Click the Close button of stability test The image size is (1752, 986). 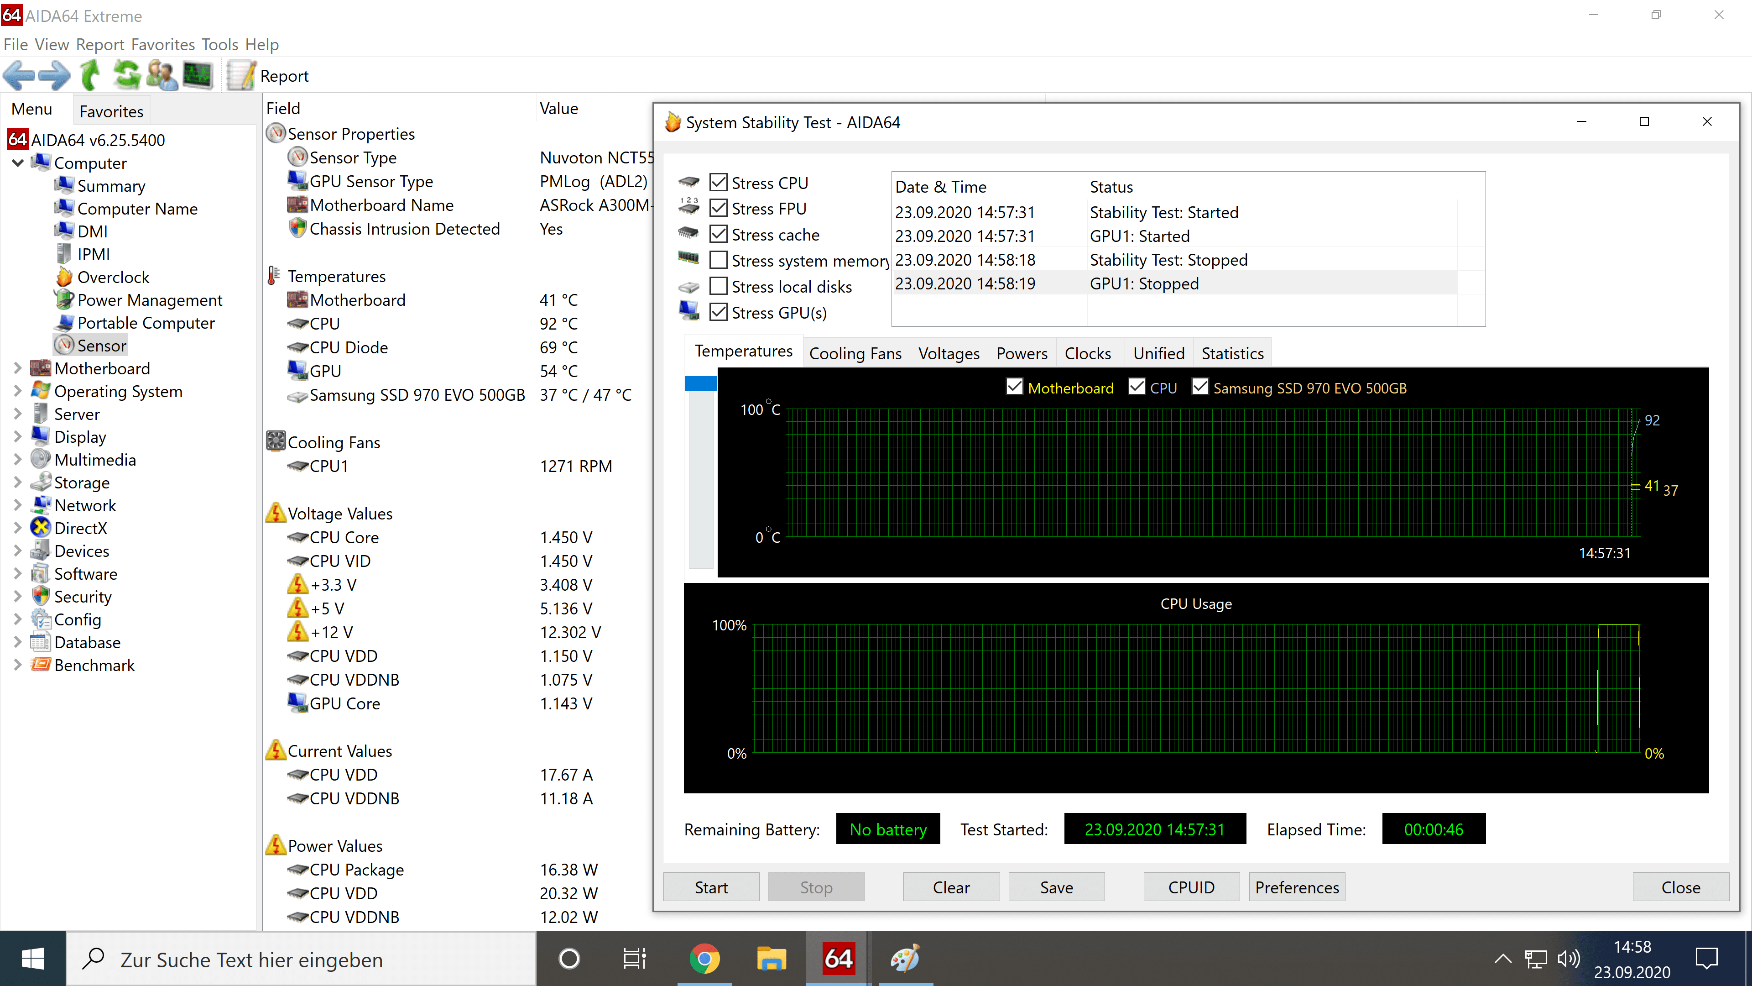[x=1680, y=887]
